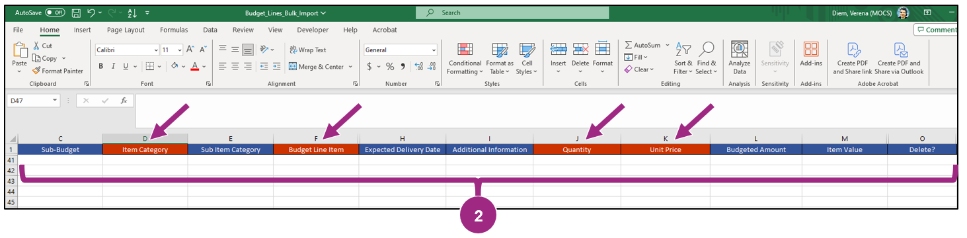Open the Ribbon Display Options icon
967x238 pixels.
click(x=927, y=13)
